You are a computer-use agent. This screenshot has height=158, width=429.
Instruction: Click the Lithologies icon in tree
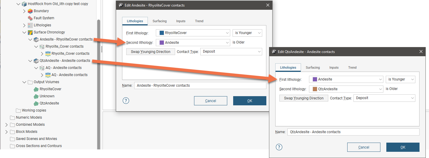(x=30, y=25)
